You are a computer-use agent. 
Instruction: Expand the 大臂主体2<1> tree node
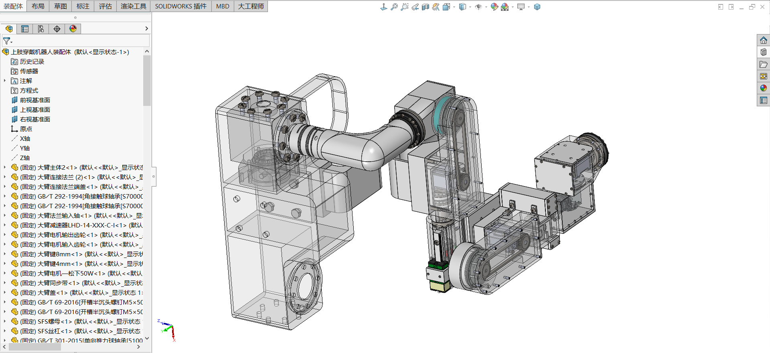5,167
